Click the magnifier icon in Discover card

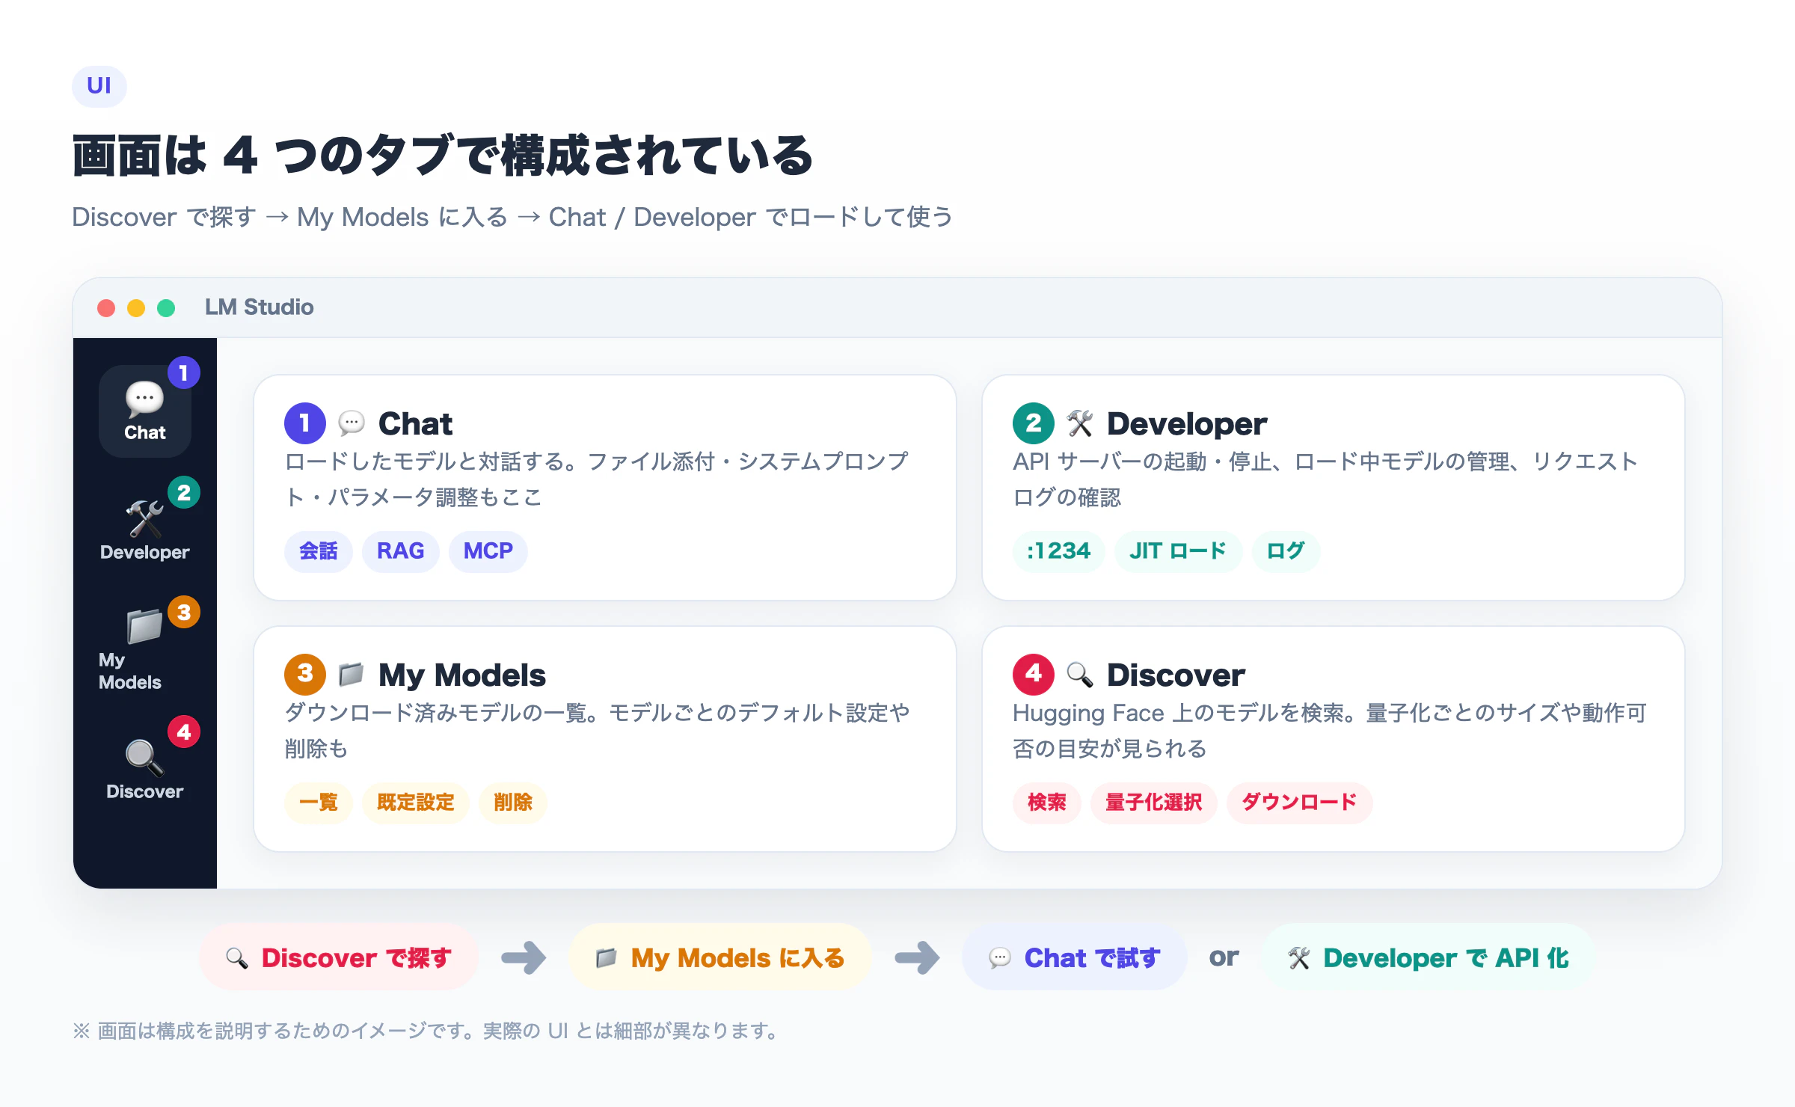coord(1080,675)
